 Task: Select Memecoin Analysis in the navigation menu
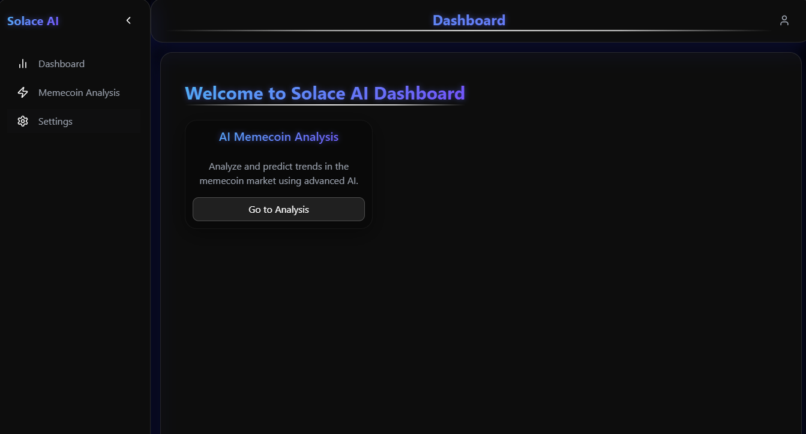pyautogui.click(x=79, y=92)
